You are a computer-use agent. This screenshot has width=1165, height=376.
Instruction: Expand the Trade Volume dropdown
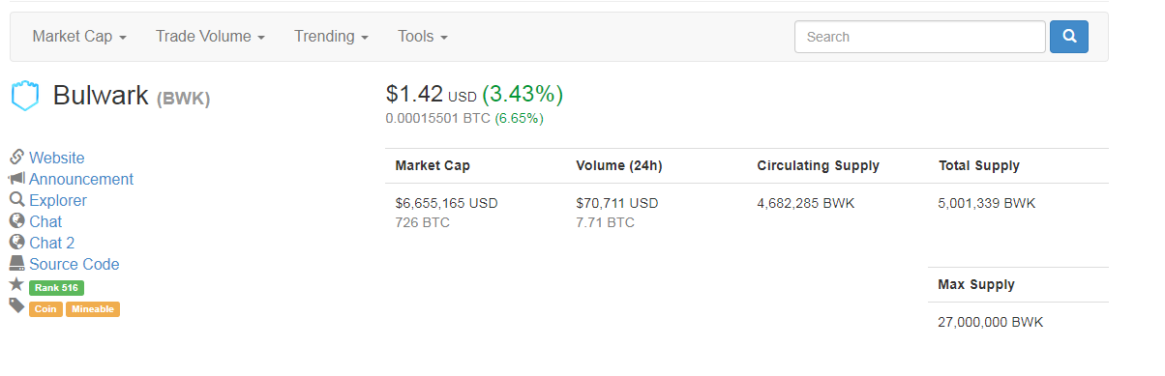click(x=210, y=37)
